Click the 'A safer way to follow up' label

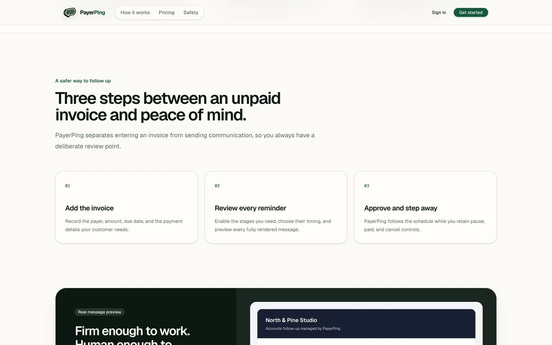coord(83,81)
